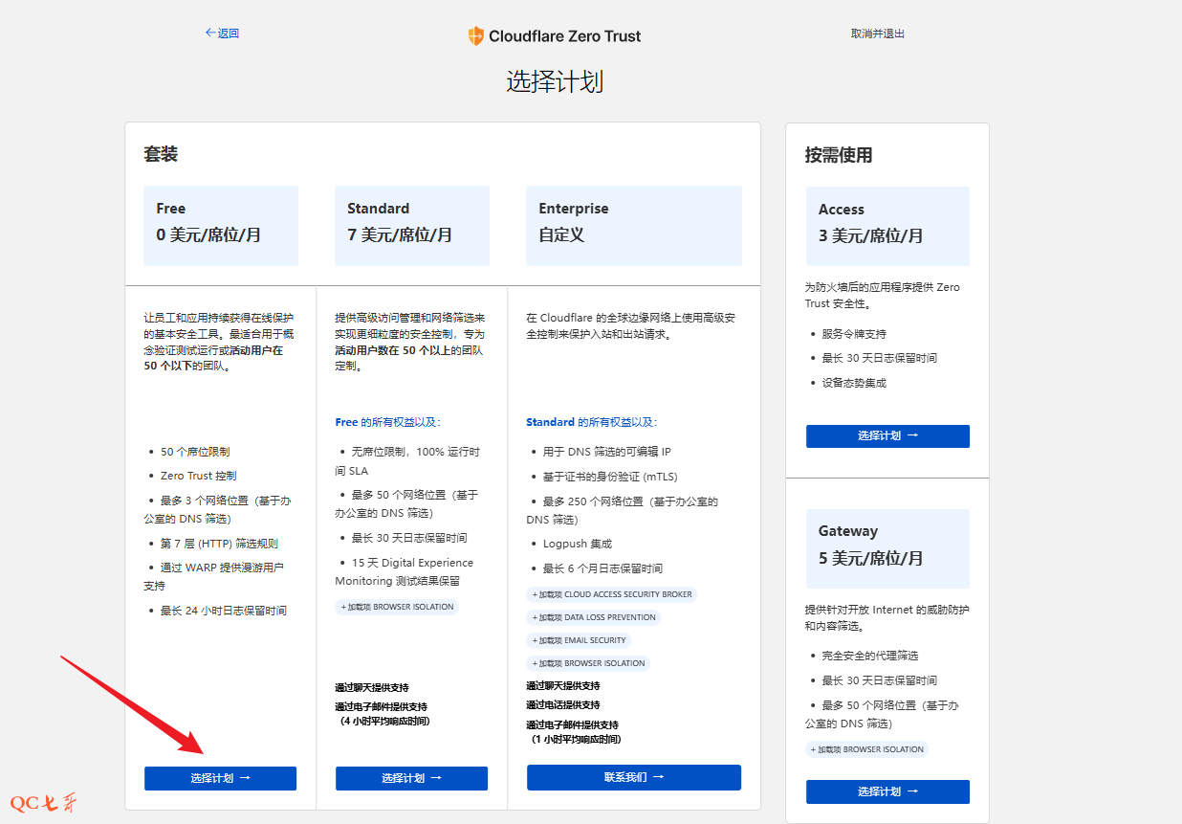This screenshot has height=824, width=1182.
Task: Click Browser Isolation add-on tag under Gateway
Action: click(866, 749)
